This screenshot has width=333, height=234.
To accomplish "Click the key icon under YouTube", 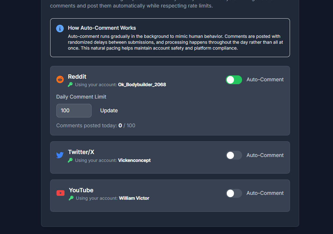I will pos(71,198).
